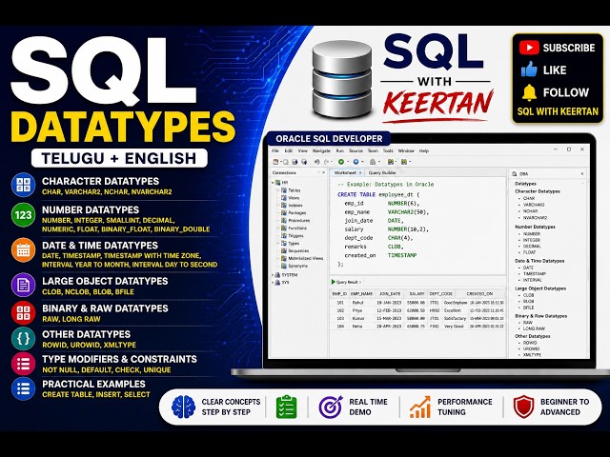Switch to the Query Builder tab
The width and height of the screenshot is (610, 457).
382,172
